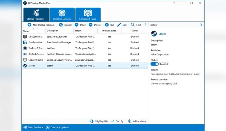Collapse the Details panel with arrow
The width and height of the screenshot is (226, 131).
(x=201, y=25)
